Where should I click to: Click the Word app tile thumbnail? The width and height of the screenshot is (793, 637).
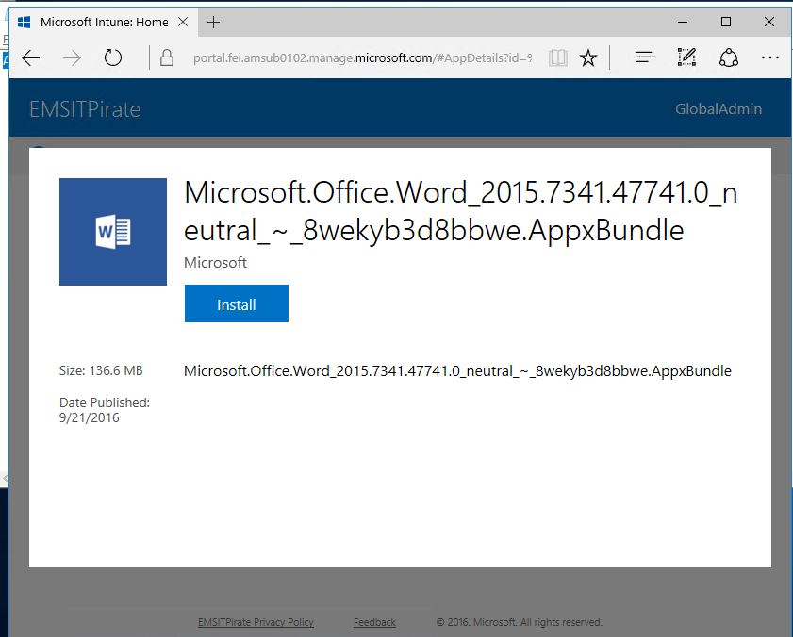(x=113, y=232)
